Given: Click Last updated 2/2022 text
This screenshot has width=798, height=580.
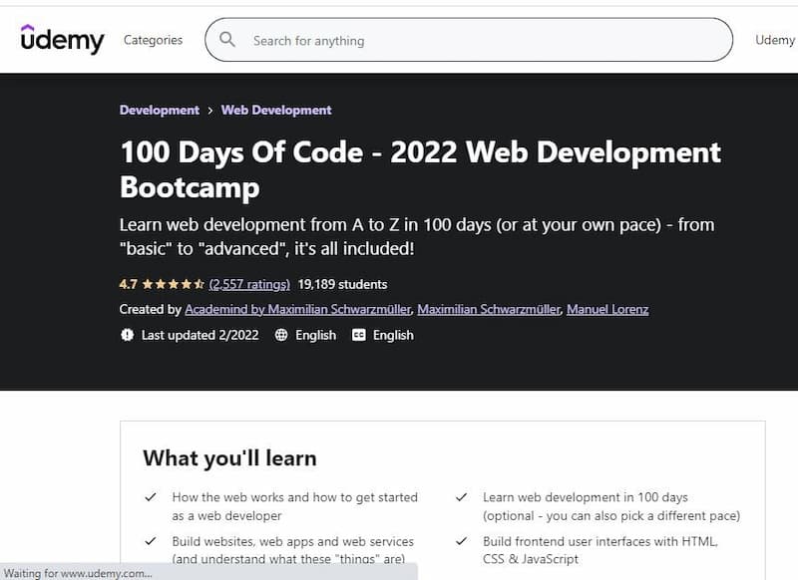Looking at the screenshot, I should tap(200, 335).
